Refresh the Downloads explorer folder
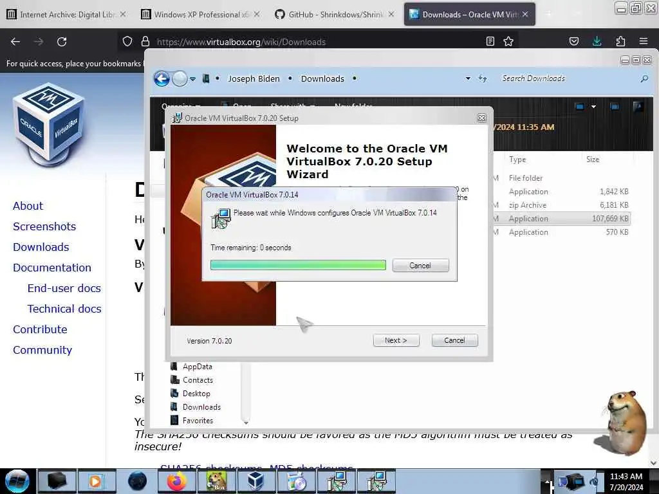This screenshot has height=494, width=659. [483, 78]
